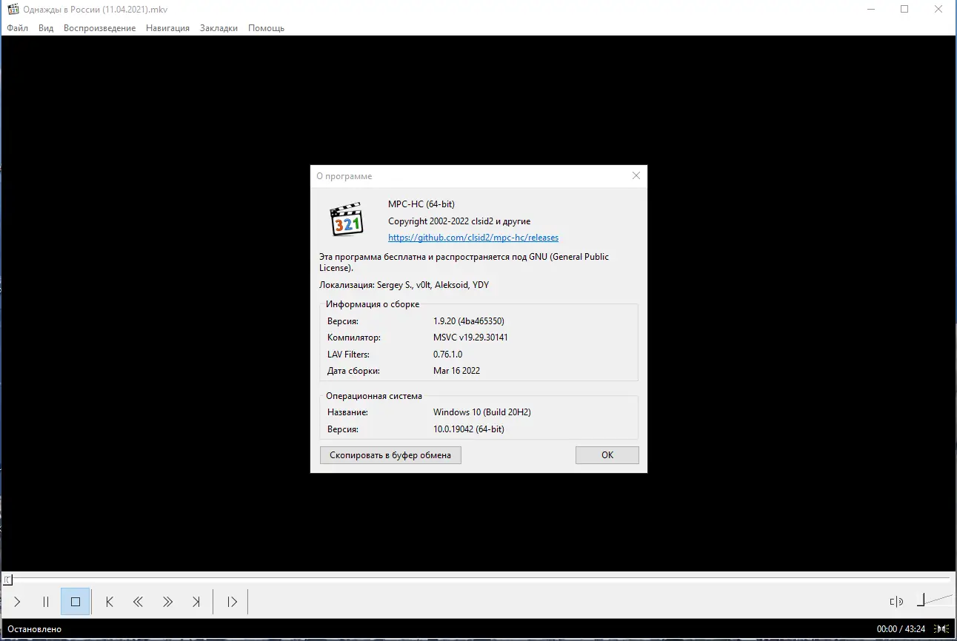The height and width of the screenshot is (641, 957).
Task: Open the Закладки menu
Action: pos(218,27)
